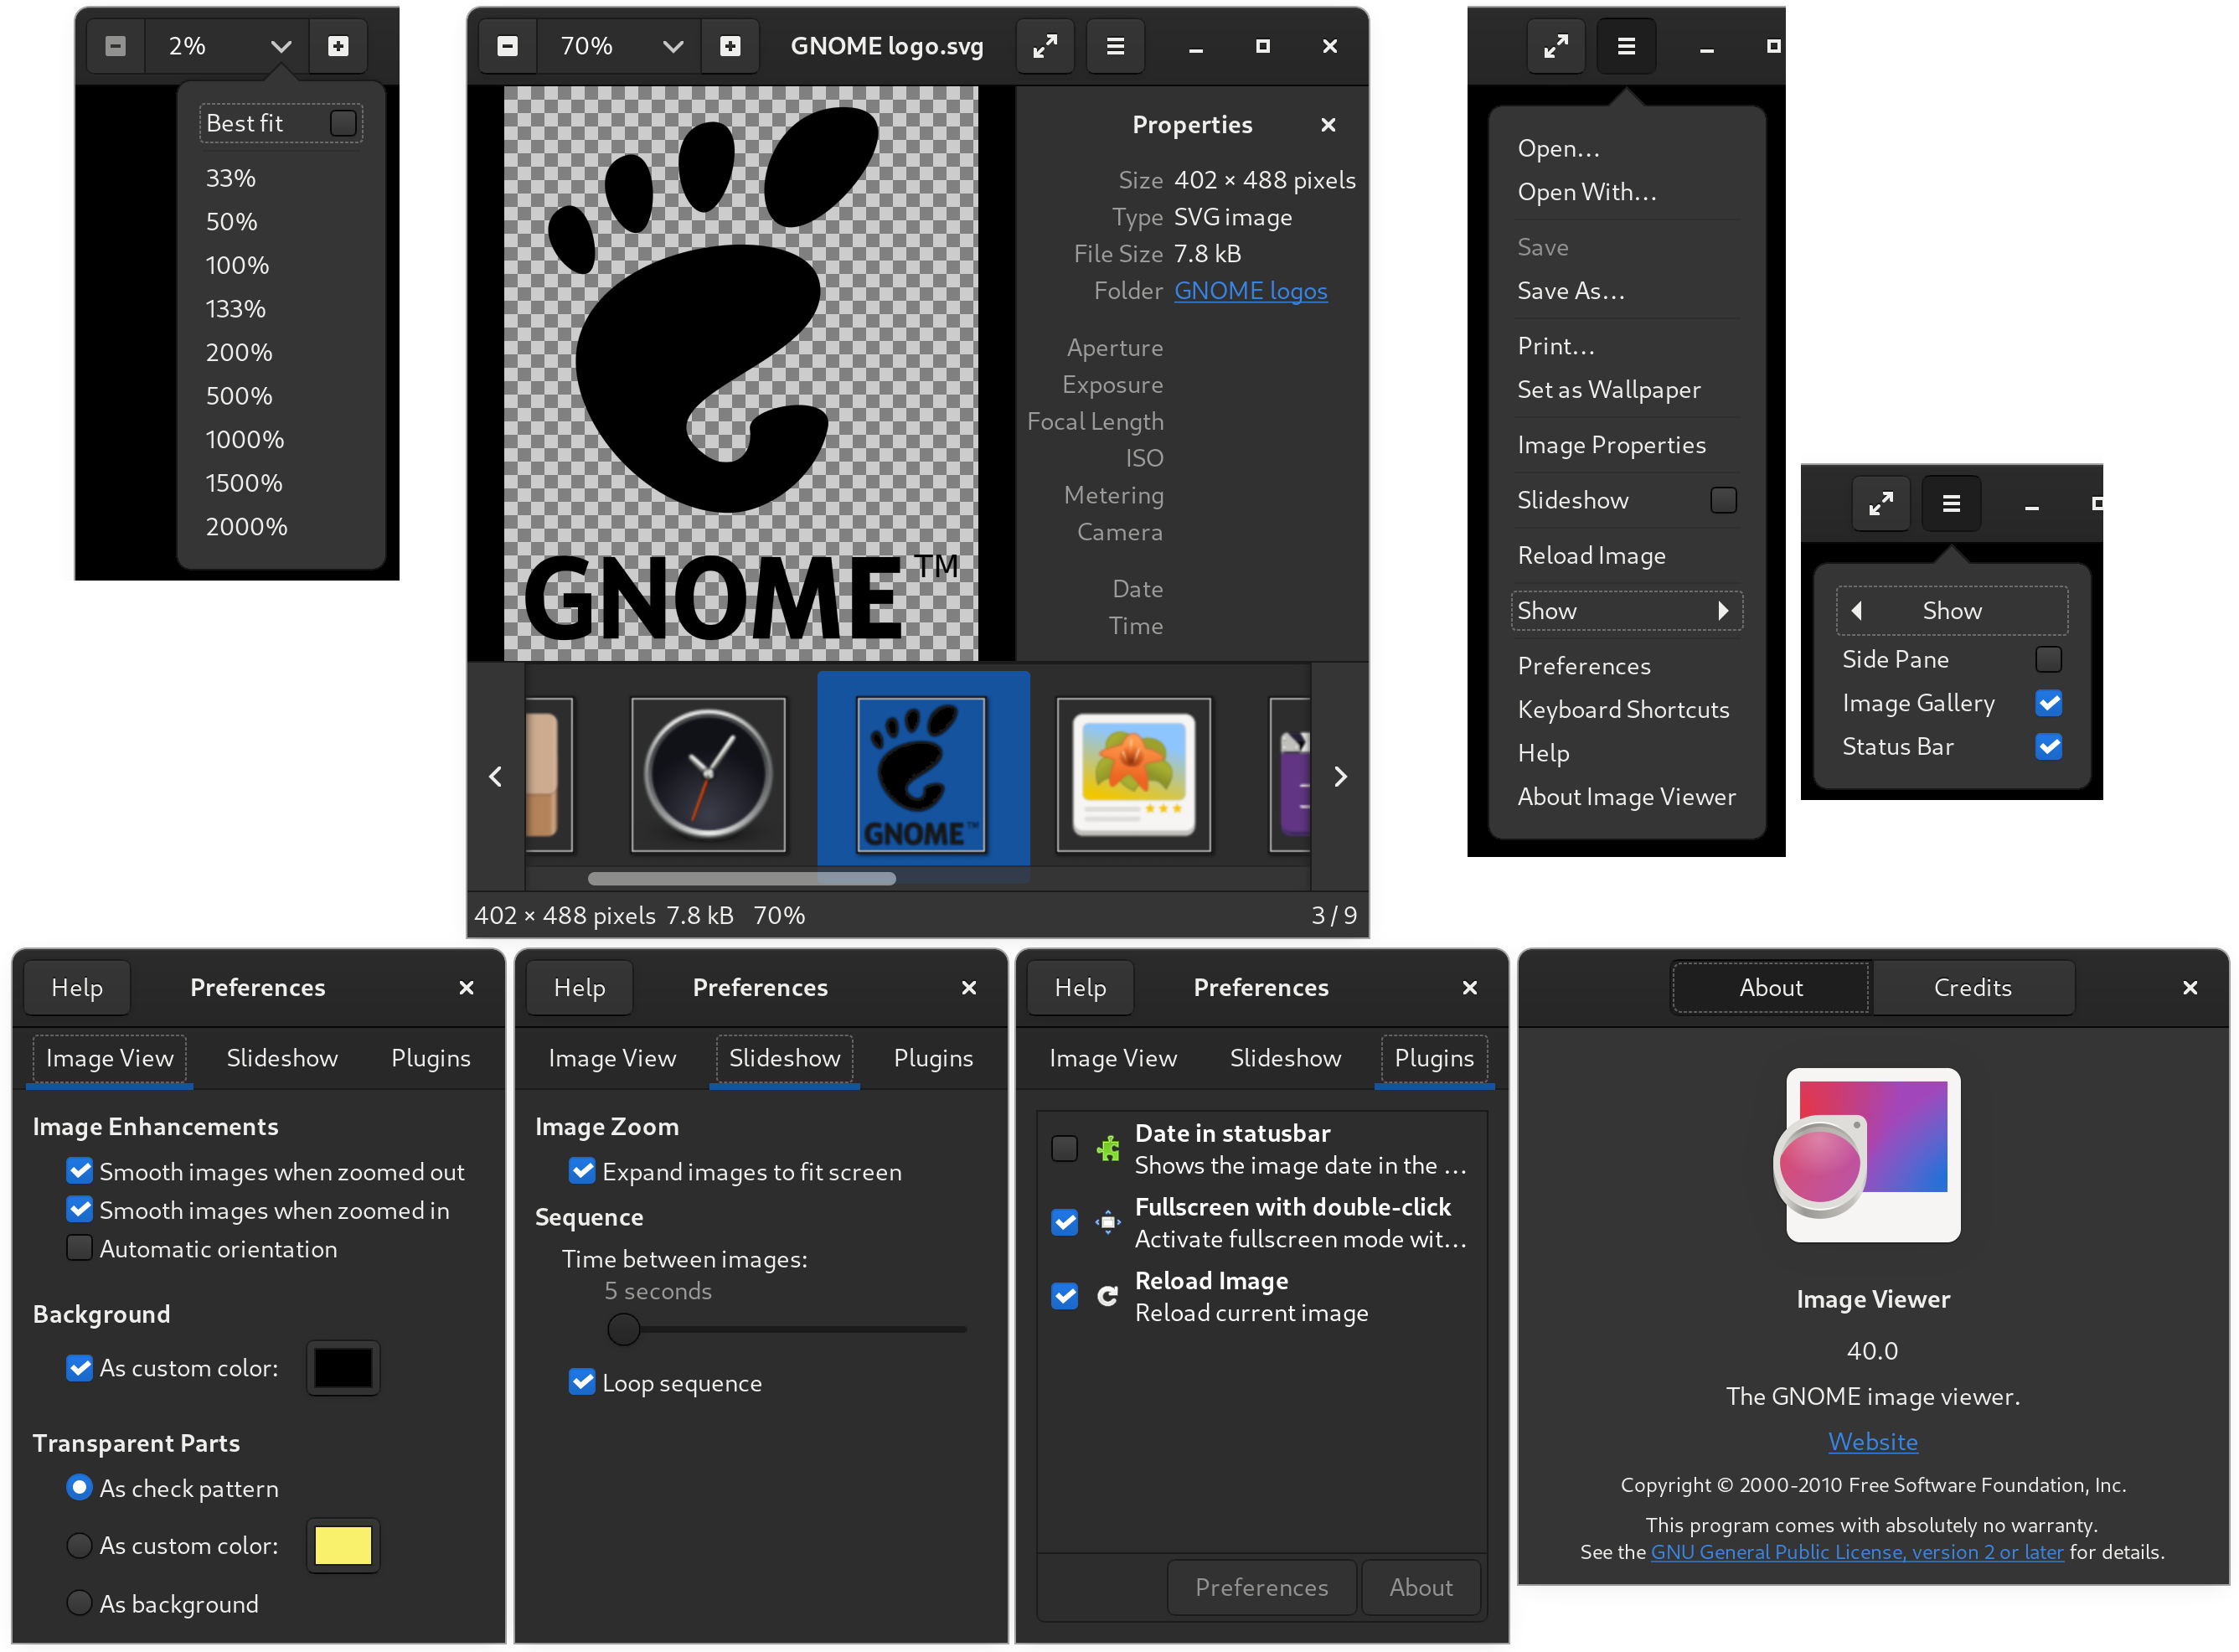Click hamburger icon above Show submenu popup
The image size is (2239, 1652).
(x=1951, y=503)
